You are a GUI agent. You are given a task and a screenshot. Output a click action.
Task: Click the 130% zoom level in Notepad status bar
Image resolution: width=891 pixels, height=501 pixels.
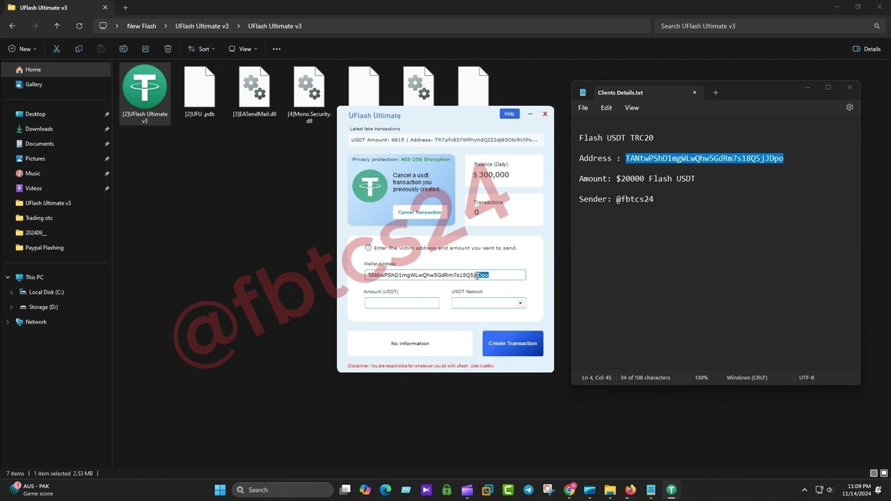[x=701, y=378]
